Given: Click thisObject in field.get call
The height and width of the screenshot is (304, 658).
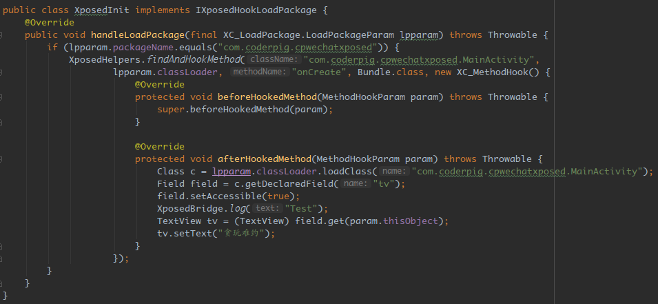Looking at the screenshot, I should (410, 221).
